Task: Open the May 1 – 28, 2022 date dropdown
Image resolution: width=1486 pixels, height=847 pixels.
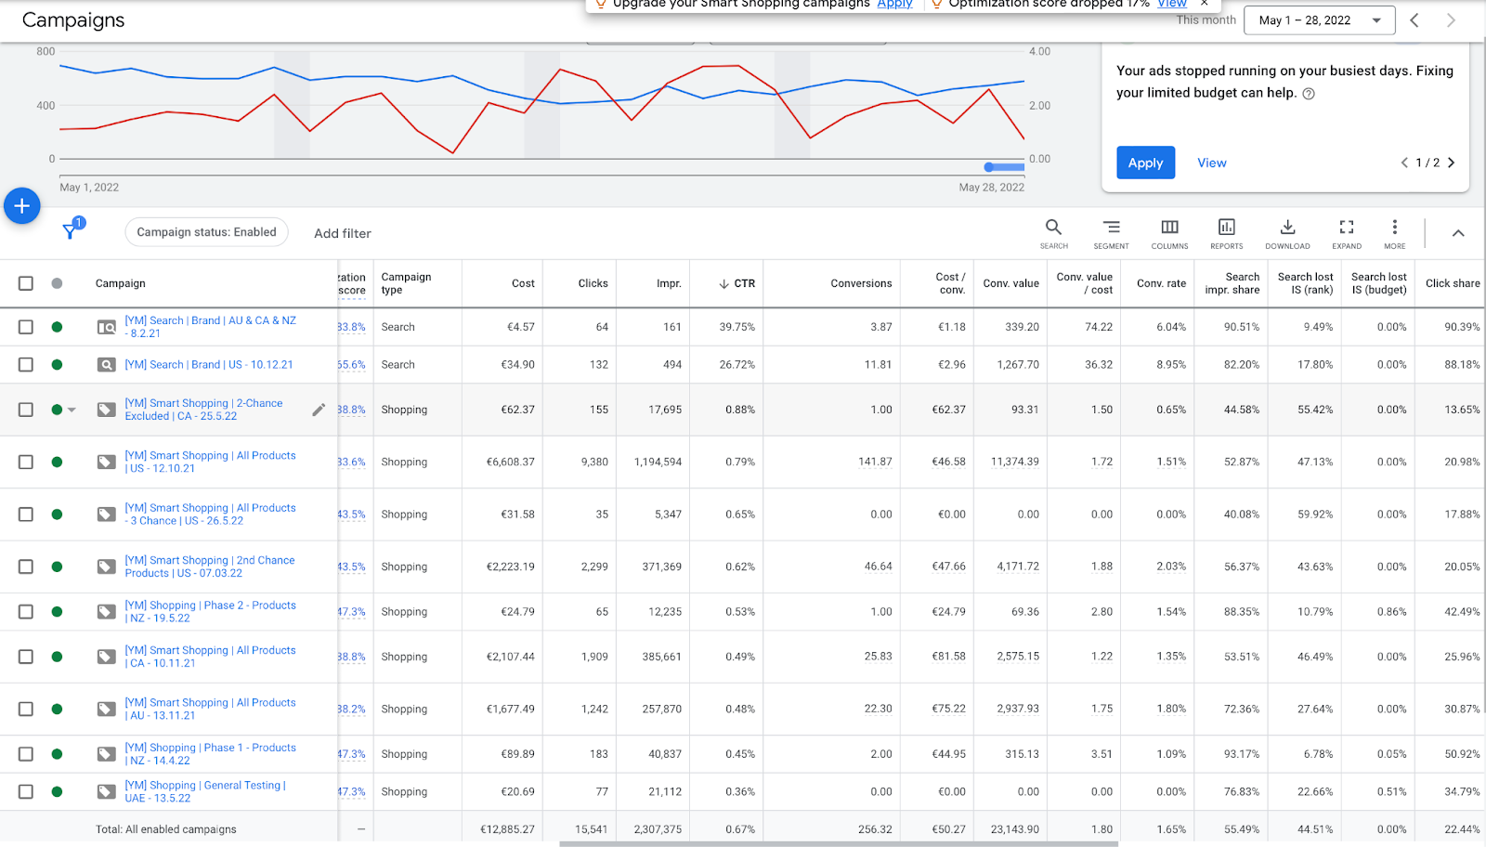Action: pos(1321,20)
